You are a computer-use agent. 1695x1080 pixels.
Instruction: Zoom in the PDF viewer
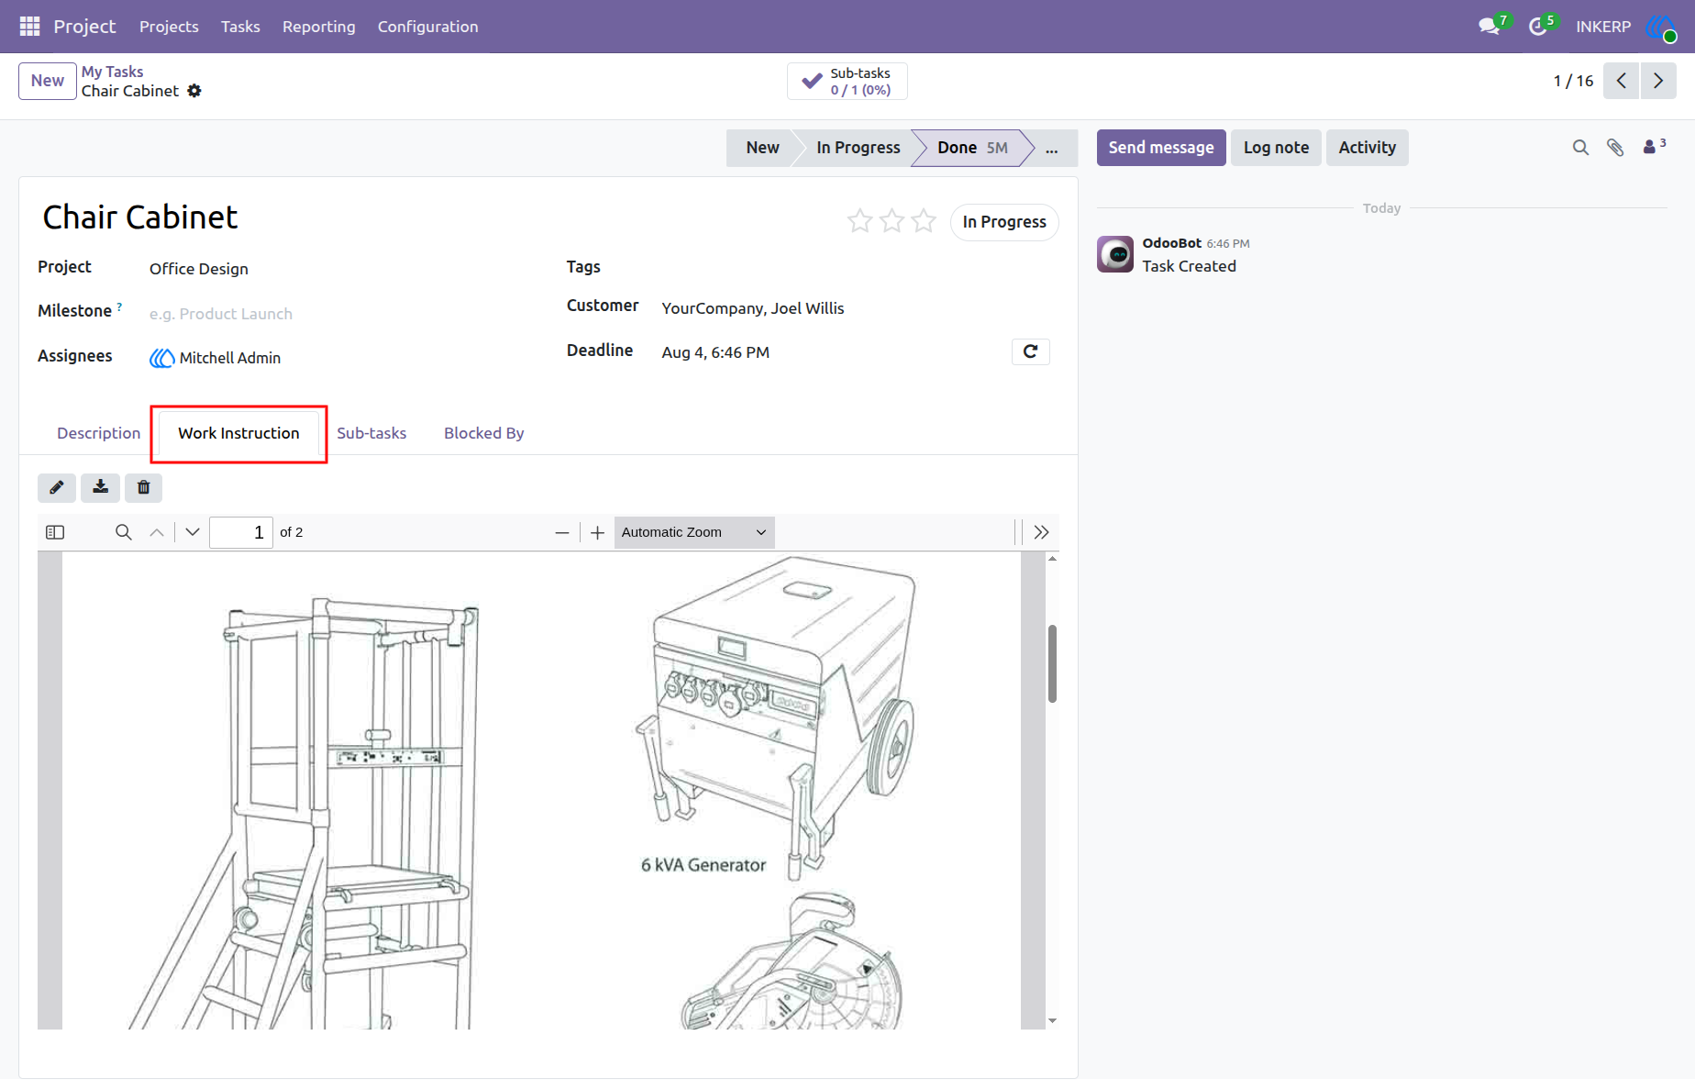point(597,532)
